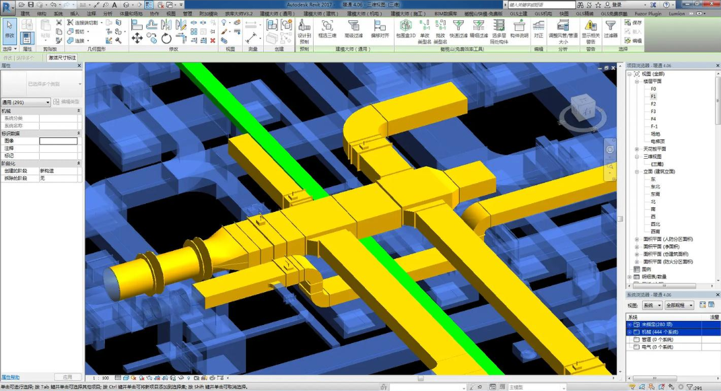Image resolution: width=721 pixels, height=391 pixels.
Task: Switch to the BIM数据库 ribbon tab
Action: 447,13
